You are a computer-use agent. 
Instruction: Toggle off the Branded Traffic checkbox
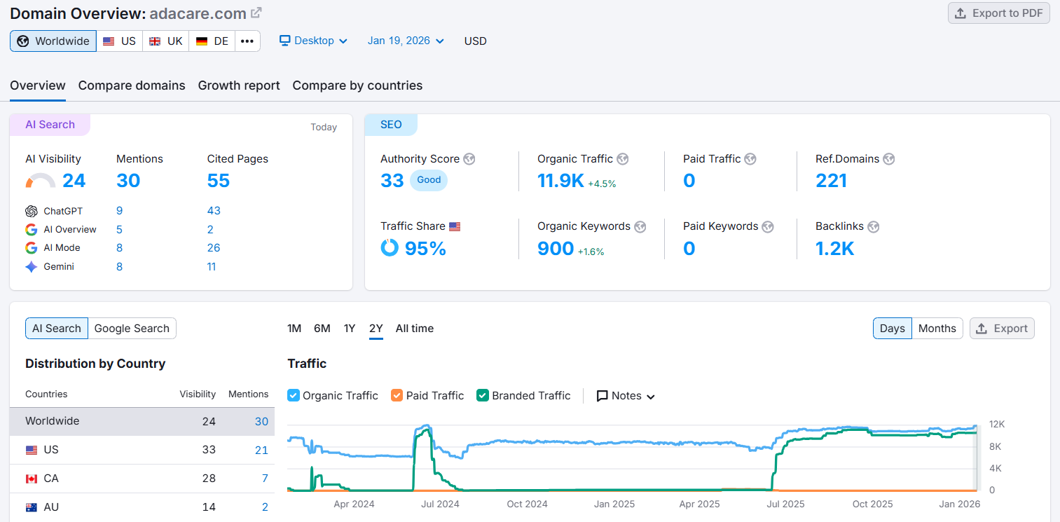click(x=482, y=395)
